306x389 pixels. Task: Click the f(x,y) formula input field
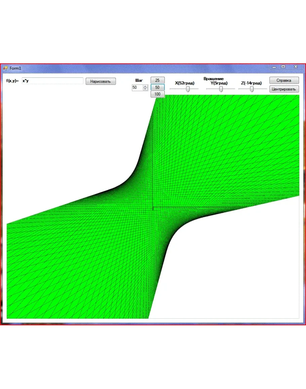click(x=52, y=81)
